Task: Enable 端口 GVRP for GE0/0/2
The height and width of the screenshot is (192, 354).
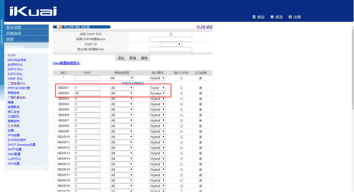Action: 182,93
